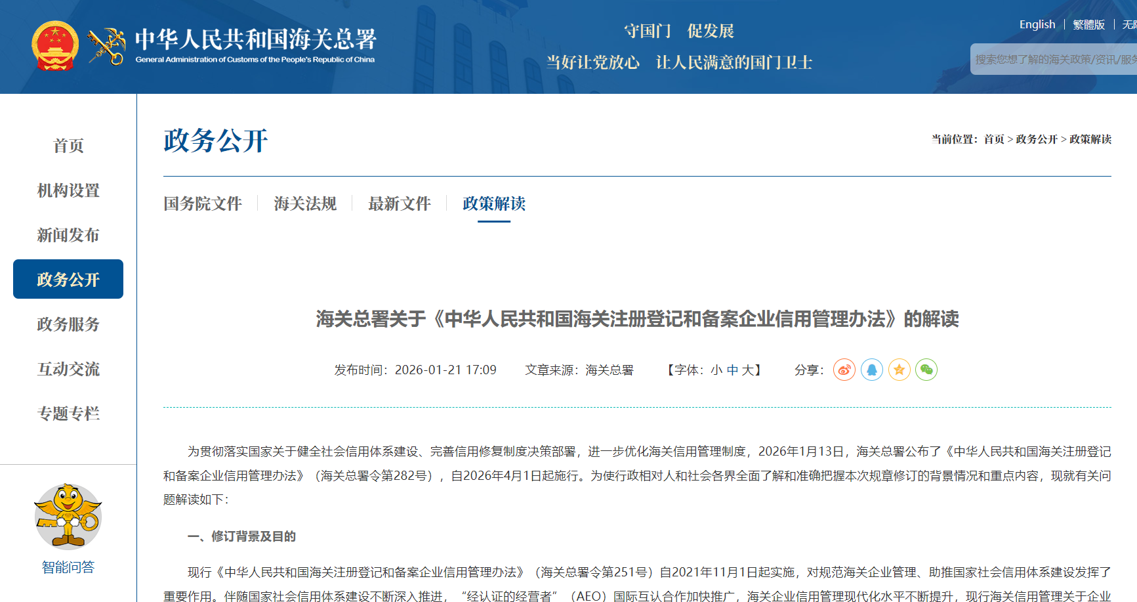The image size is (1137, 602).
Task: Click the customs policy search field
Action: (1053, 60)
